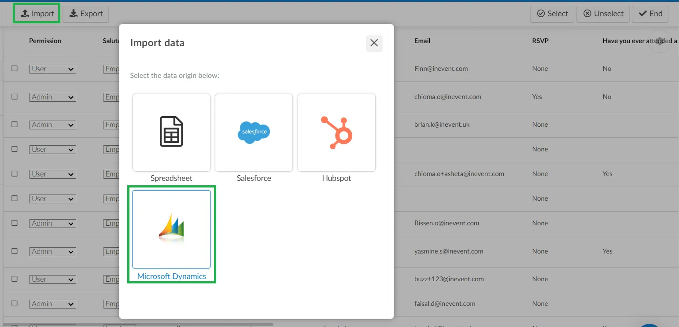The image size is (679, 327).
Task: Click the email yasmine.s@inevent.com
Action: [x=449, y=251]
